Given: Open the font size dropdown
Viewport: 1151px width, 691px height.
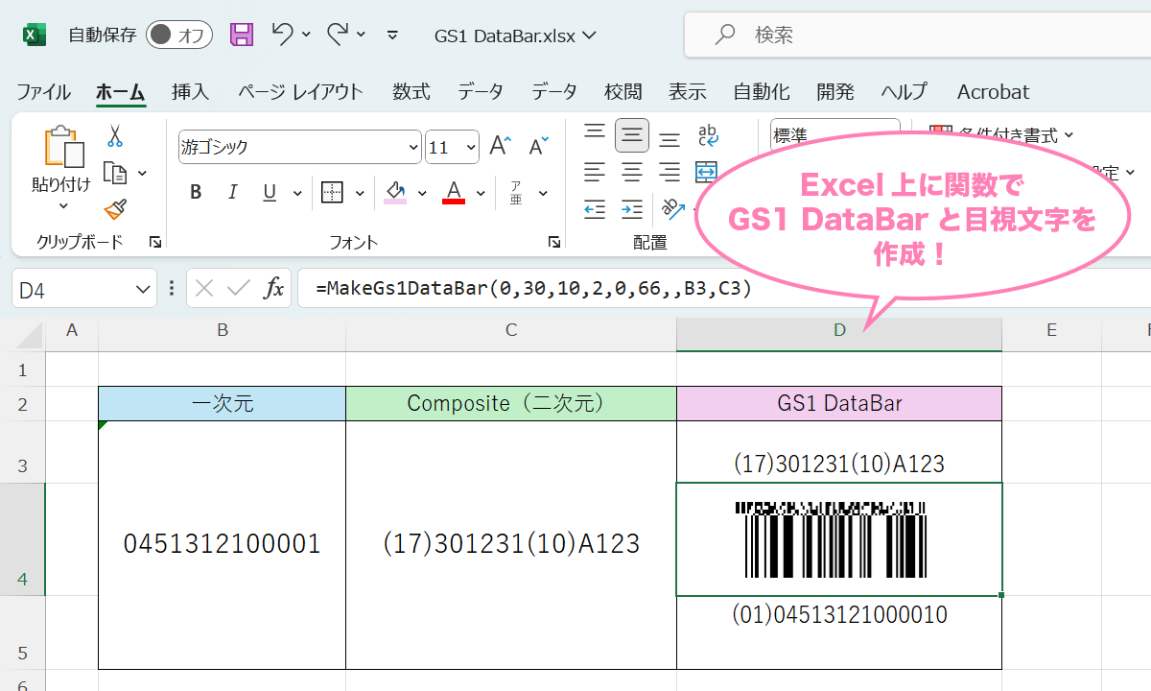Looking at the screenshot, I should point(470,147).
